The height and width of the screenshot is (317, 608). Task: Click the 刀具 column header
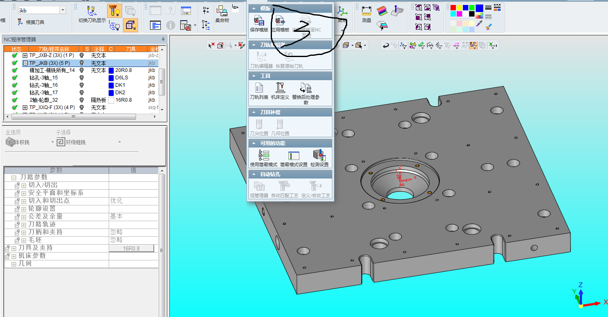point(131,49)
